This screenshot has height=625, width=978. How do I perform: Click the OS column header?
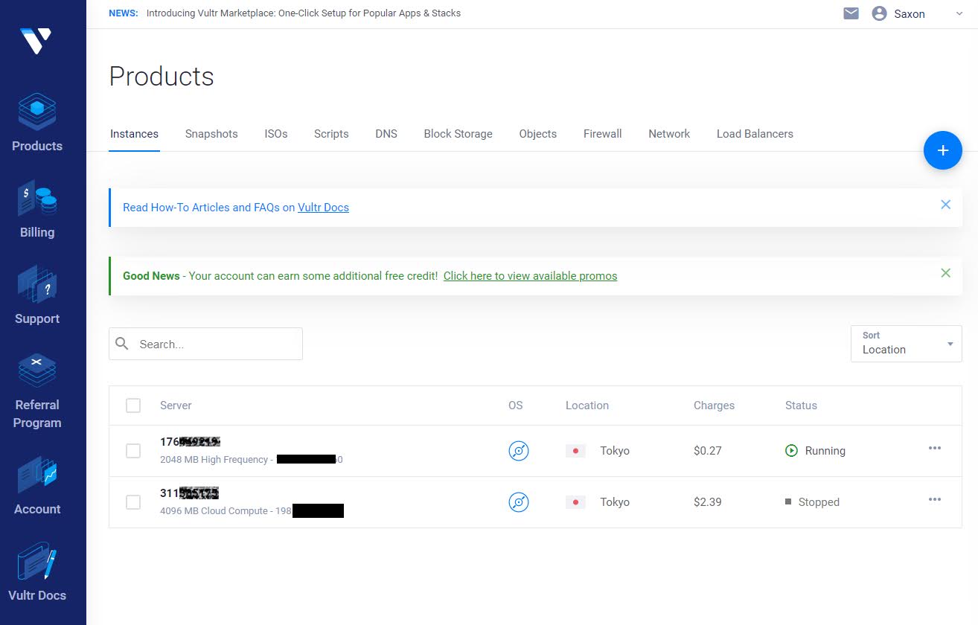tap(515, 406)
